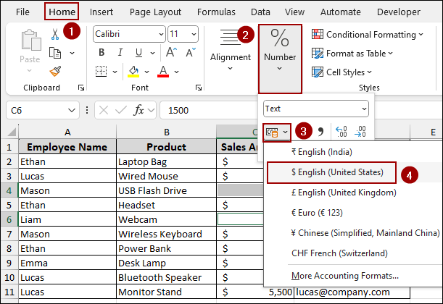Select column A header

coord(67,132)
